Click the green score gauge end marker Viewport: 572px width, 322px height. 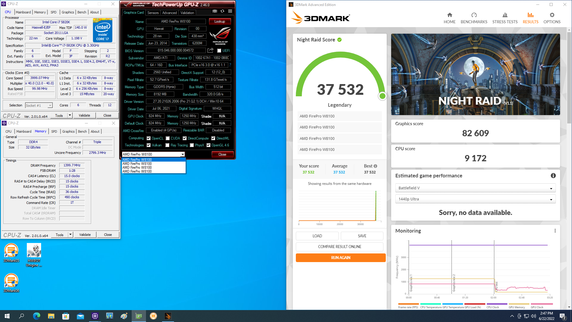382,96
